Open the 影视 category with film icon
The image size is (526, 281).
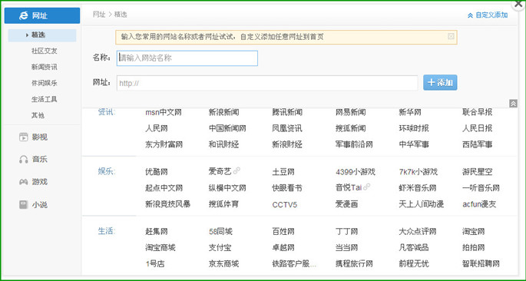[x=33, y=137]
